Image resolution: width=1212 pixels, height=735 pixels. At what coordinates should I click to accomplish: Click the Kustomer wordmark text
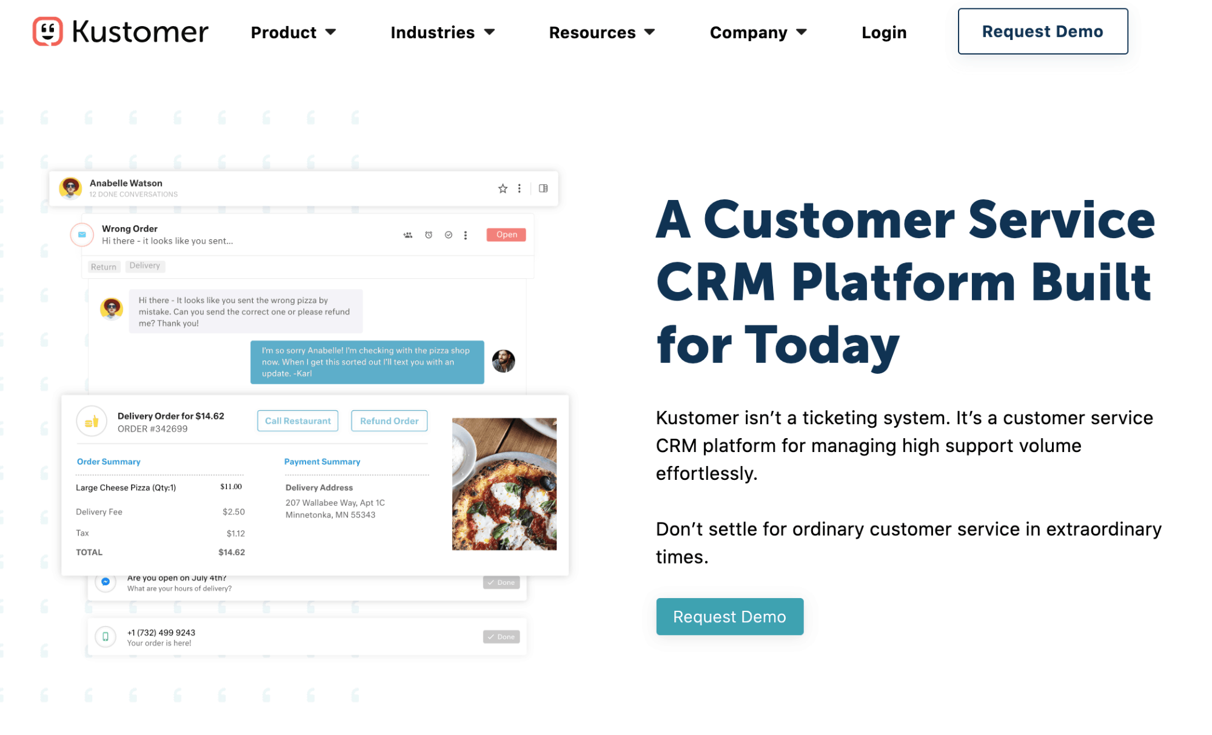click(140, 32)
